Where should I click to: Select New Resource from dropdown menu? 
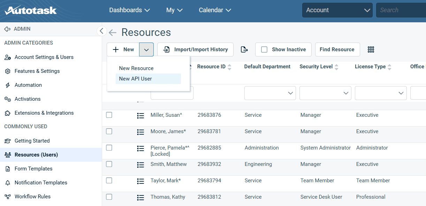(148, 68)
